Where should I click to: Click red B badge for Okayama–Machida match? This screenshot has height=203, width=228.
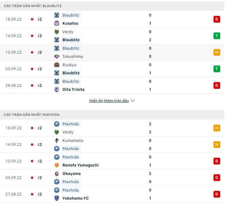click(x=217, y=178)
